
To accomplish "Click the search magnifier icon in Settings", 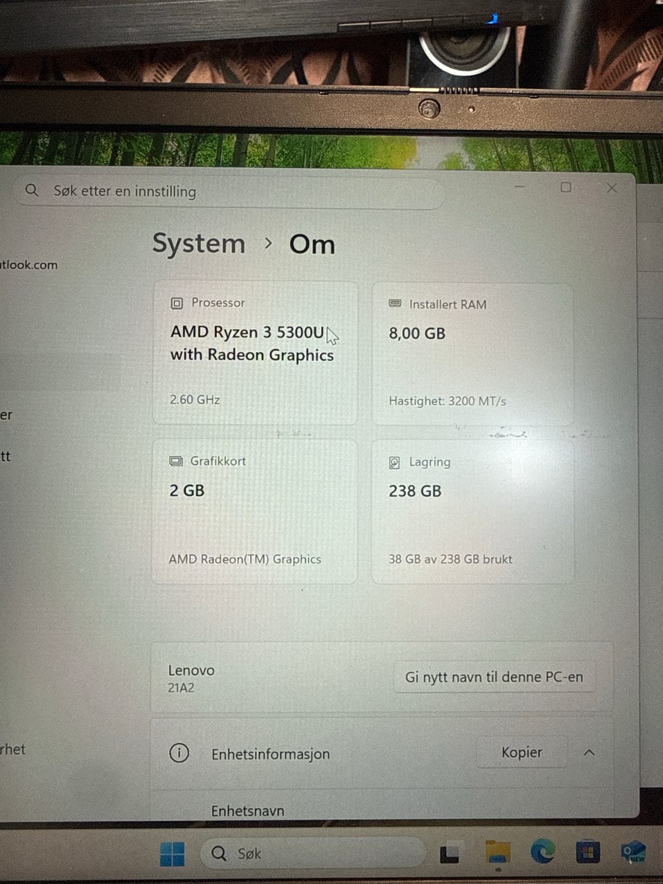I will [32, 190].
